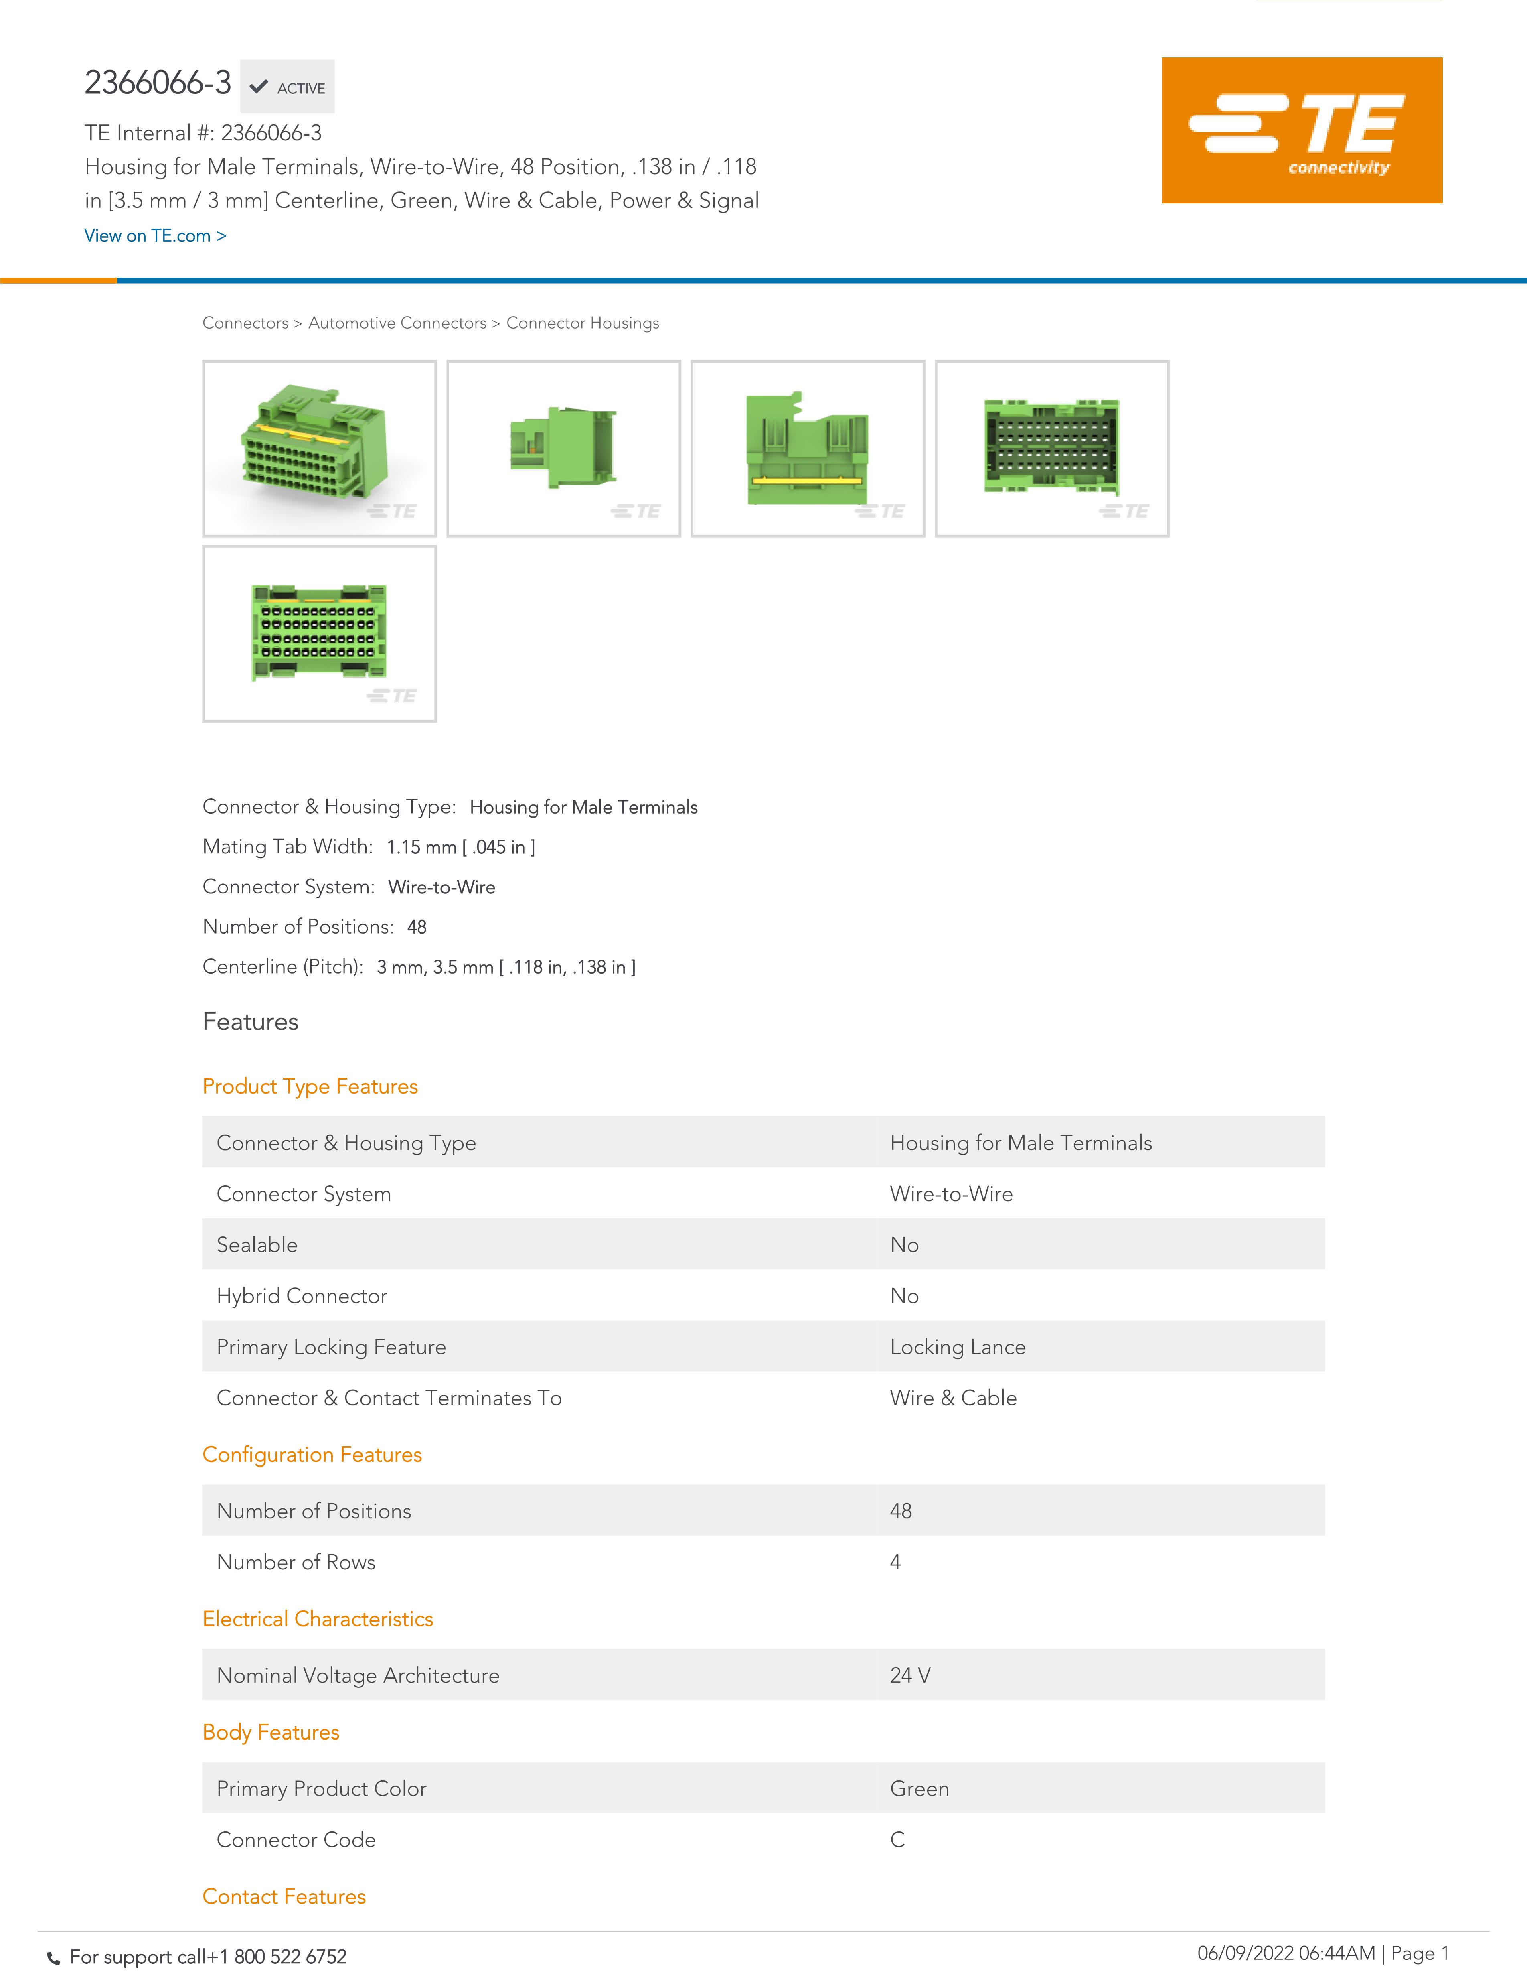1527x1977 pixels.
Task: Open the View on TE.com link
Action: [155, 235]
